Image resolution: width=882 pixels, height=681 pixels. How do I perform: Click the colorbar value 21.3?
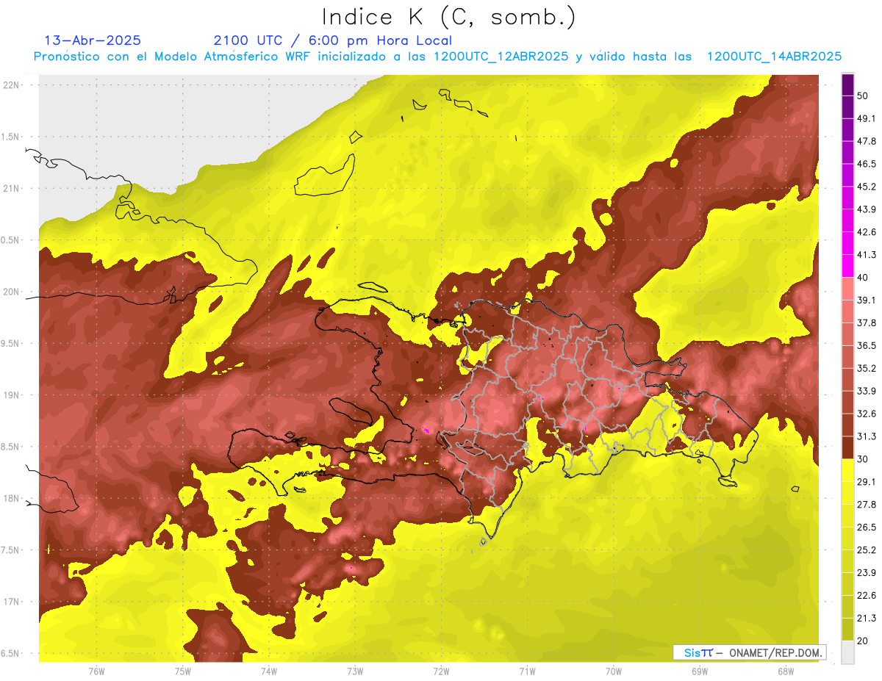pyautogui.click(x=867, y=618)
